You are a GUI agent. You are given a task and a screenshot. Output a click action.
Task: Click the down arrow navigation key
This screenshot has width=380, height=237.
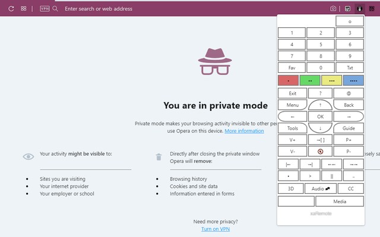click(x=320, y=128)
